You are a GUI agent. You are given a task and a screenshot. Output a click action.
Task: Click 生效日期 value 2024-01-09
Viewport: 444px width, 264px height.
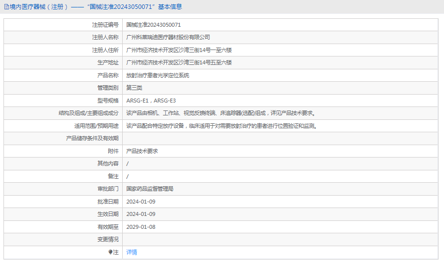[141, 214]
